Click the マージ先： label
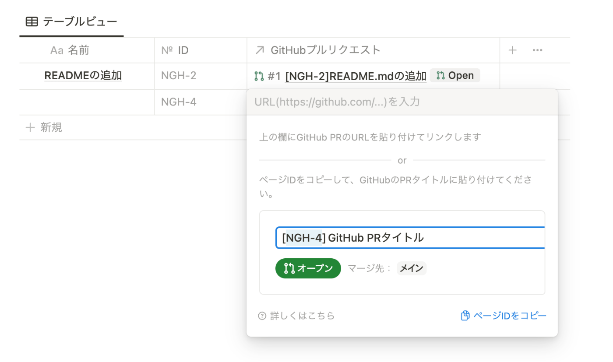 point(370,268)
